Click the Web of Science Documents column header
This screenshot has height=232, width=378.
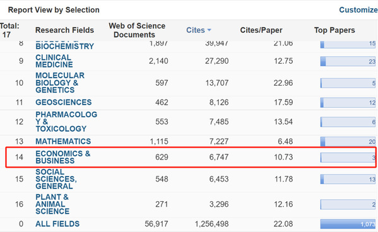[x=137, y=30]
